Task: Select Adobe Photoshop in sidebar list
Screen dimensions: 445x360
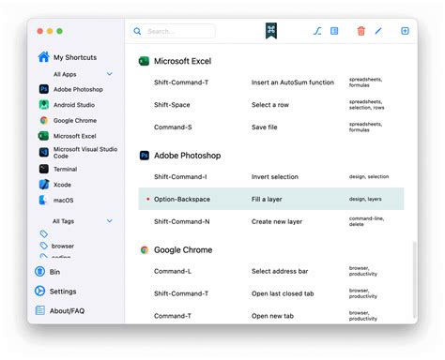Action: 78,89
